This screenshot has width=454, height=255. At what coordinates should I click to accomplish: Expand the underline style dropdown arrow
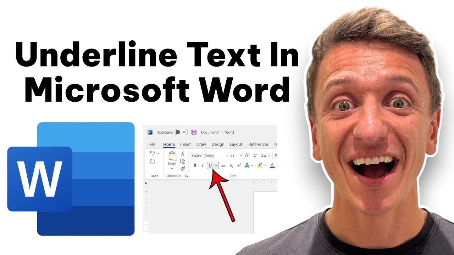[216, 165]
